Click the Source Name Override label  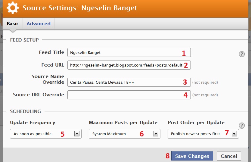[48, 79]
